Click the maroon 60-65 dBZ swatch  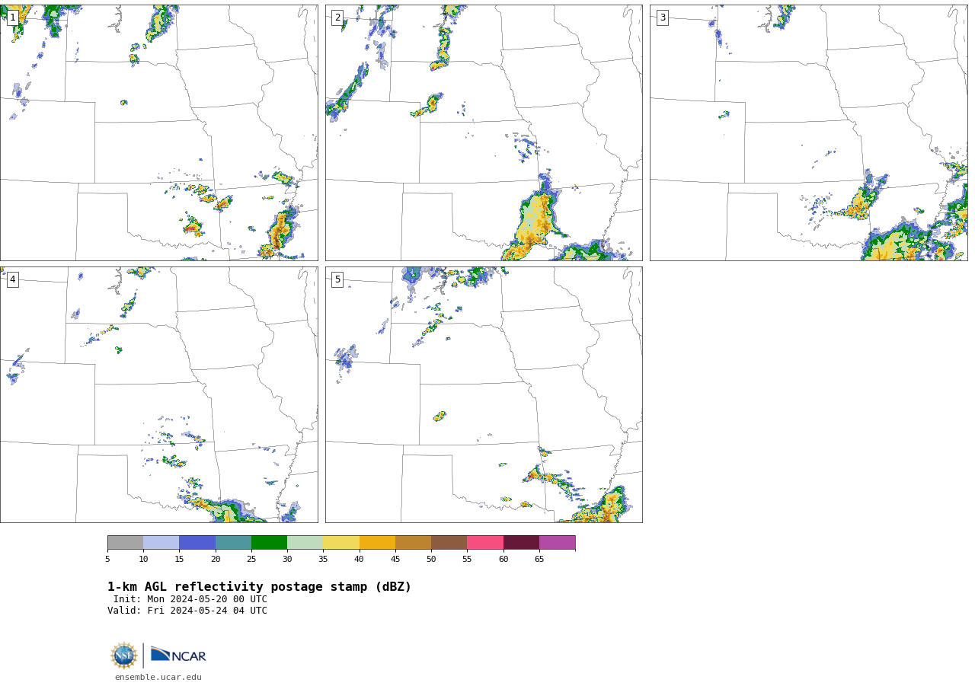pyautogui.click(x=521, y=543)
